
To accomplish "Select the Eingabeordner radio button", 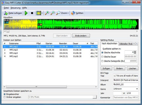I will (5, 94).
